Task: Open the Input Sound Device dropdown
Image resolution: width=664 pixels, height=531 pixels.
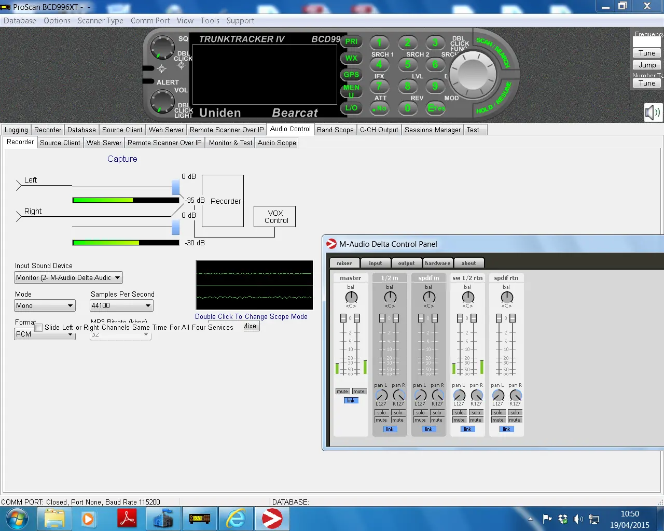Action: pyautogui.click(x=68, y=277)
